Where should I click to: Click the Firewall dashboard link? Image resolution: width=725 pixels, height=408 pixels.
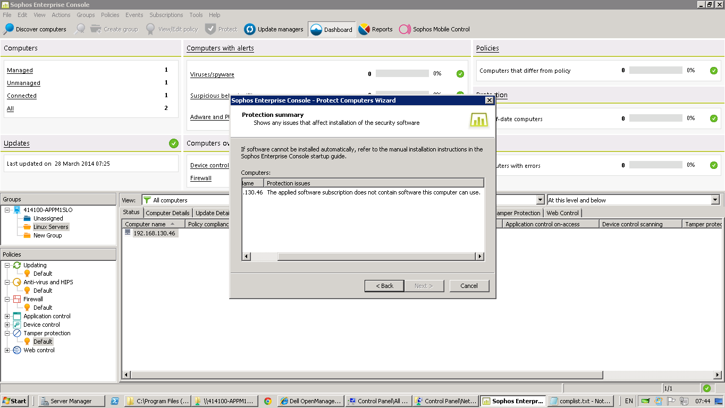201,178
